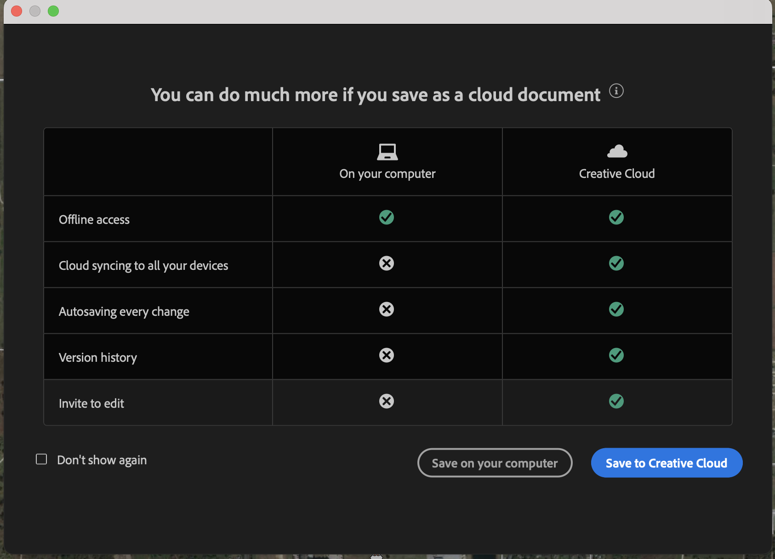Viewport: 775px width, 559px height.
Task: Click the cloud icon above Creative Cloud
Action: pos(617,151)
